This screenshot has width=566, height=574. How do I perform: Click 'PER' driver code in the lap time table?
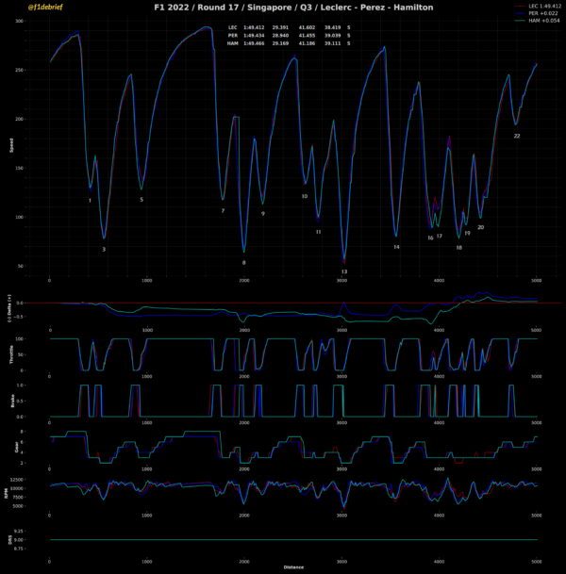coord(233,36)
